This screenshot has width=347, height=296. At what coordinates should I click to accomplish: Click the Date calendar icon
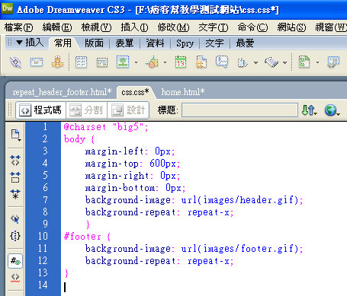click(x=181, y=62)
